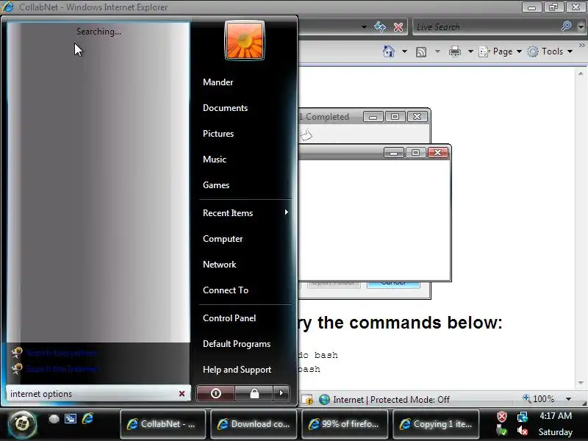Click the network tray icon
The height and width of the screenshot is (441, 588).
522,417
